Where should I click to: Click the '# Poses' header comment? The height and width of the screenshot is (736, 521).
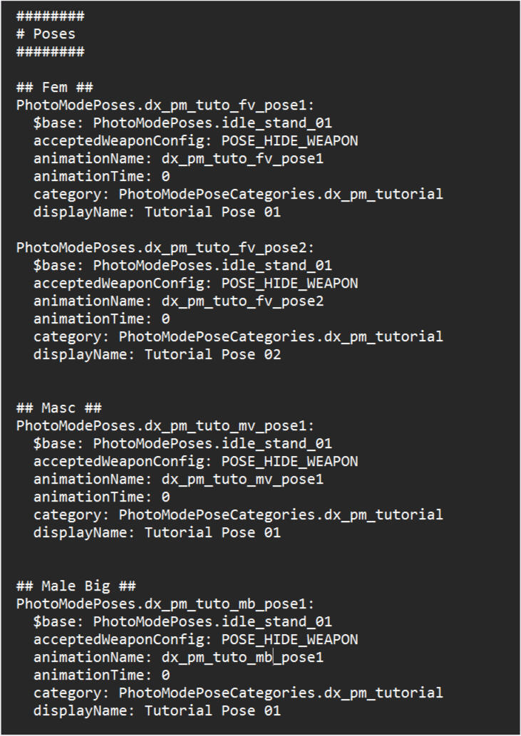(46, 33)
